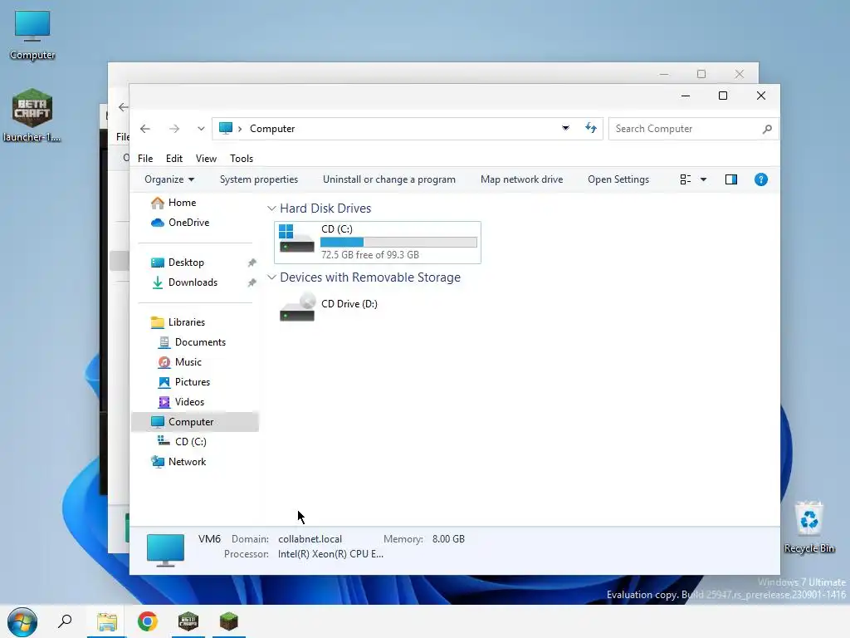Click the Forward arrow in the Computer window

[x=174, y=129]
